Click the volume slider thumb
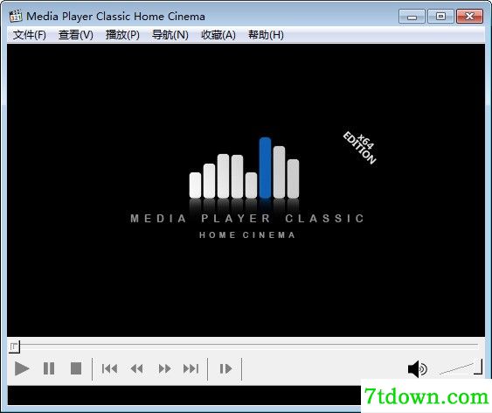492x413 pixels. [x=478, y=367]
